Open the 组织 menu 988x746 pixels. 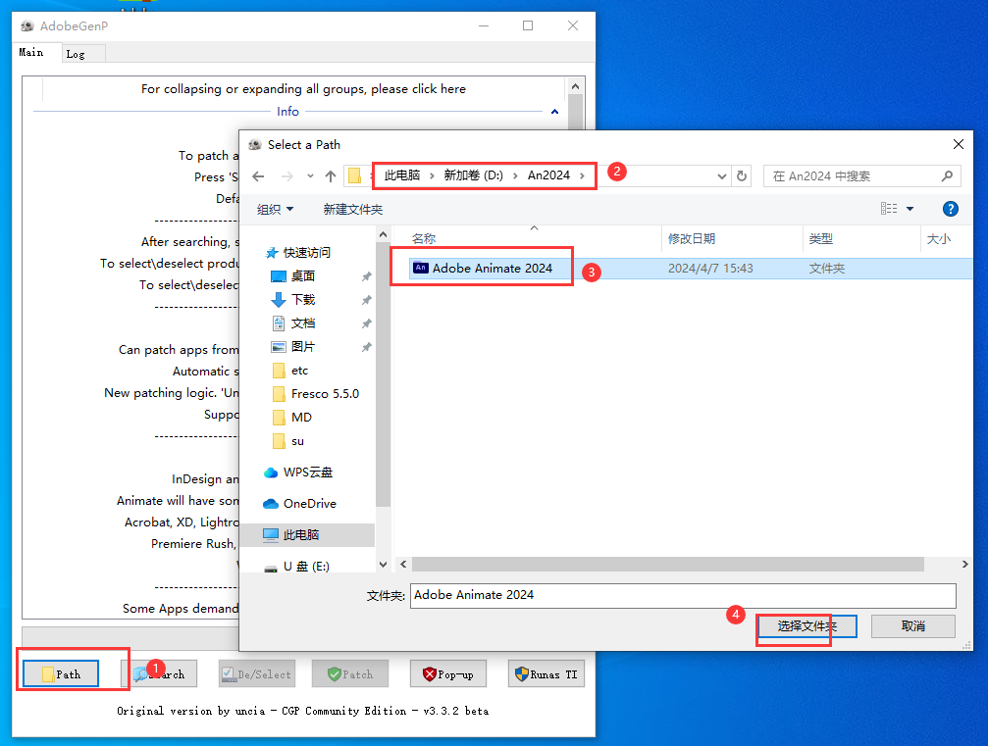click(275, 209)
